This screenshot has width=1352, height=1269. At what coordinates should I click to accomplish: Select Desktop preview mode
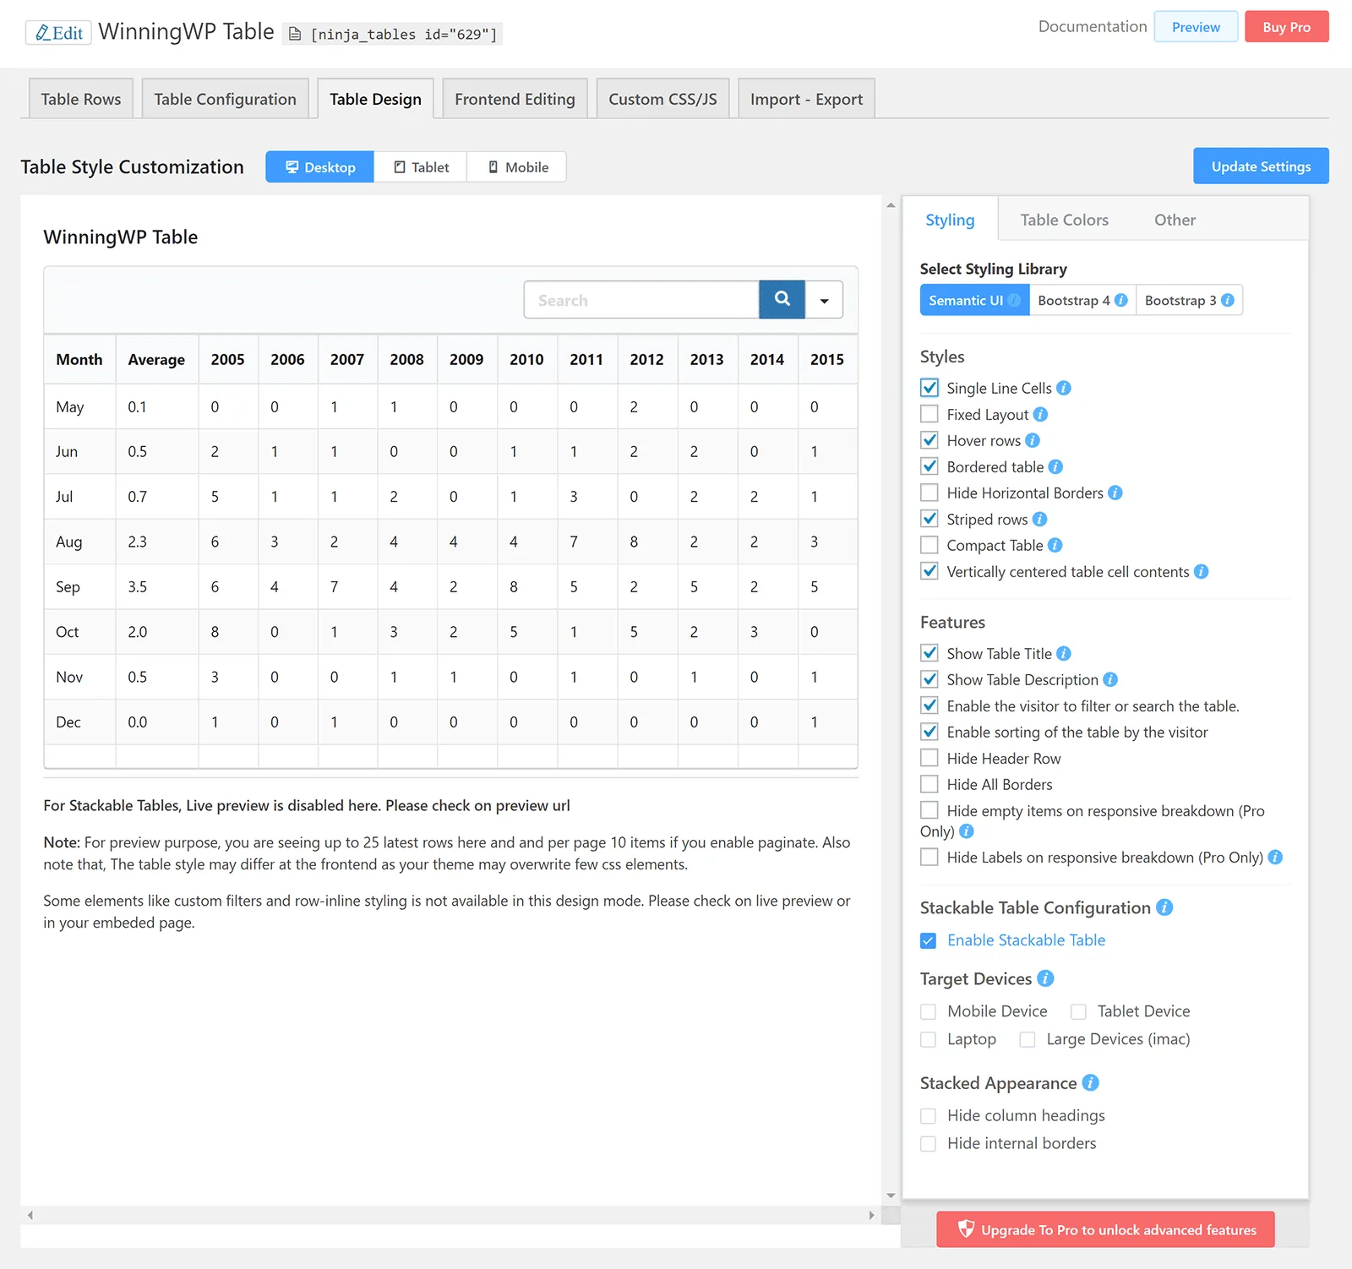(x=319, y=166)
